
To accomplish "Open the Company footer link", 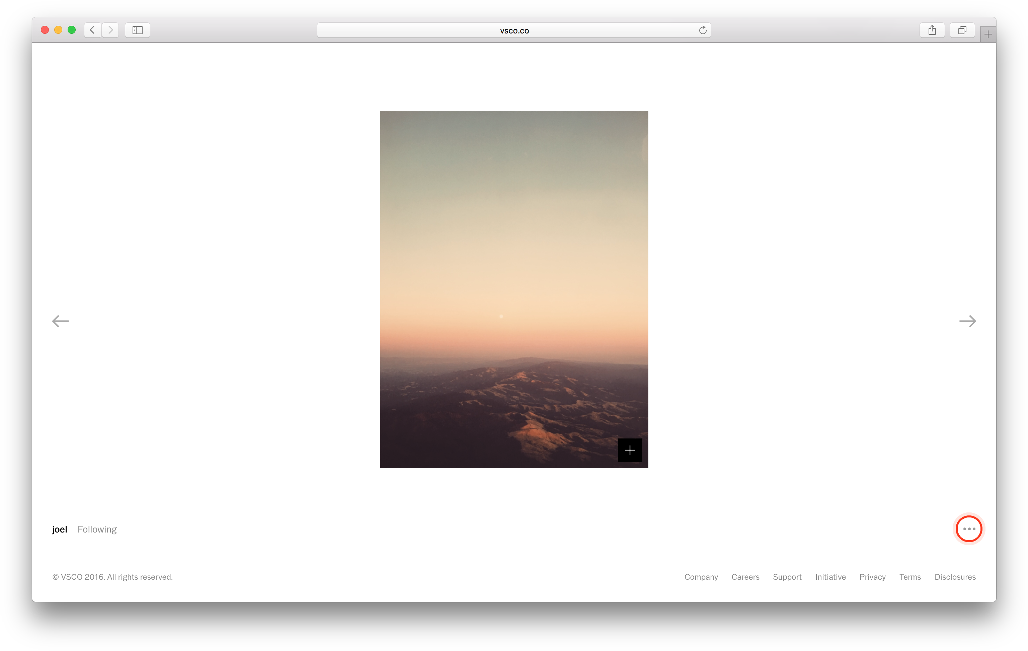I will click(x=701, y=577).
